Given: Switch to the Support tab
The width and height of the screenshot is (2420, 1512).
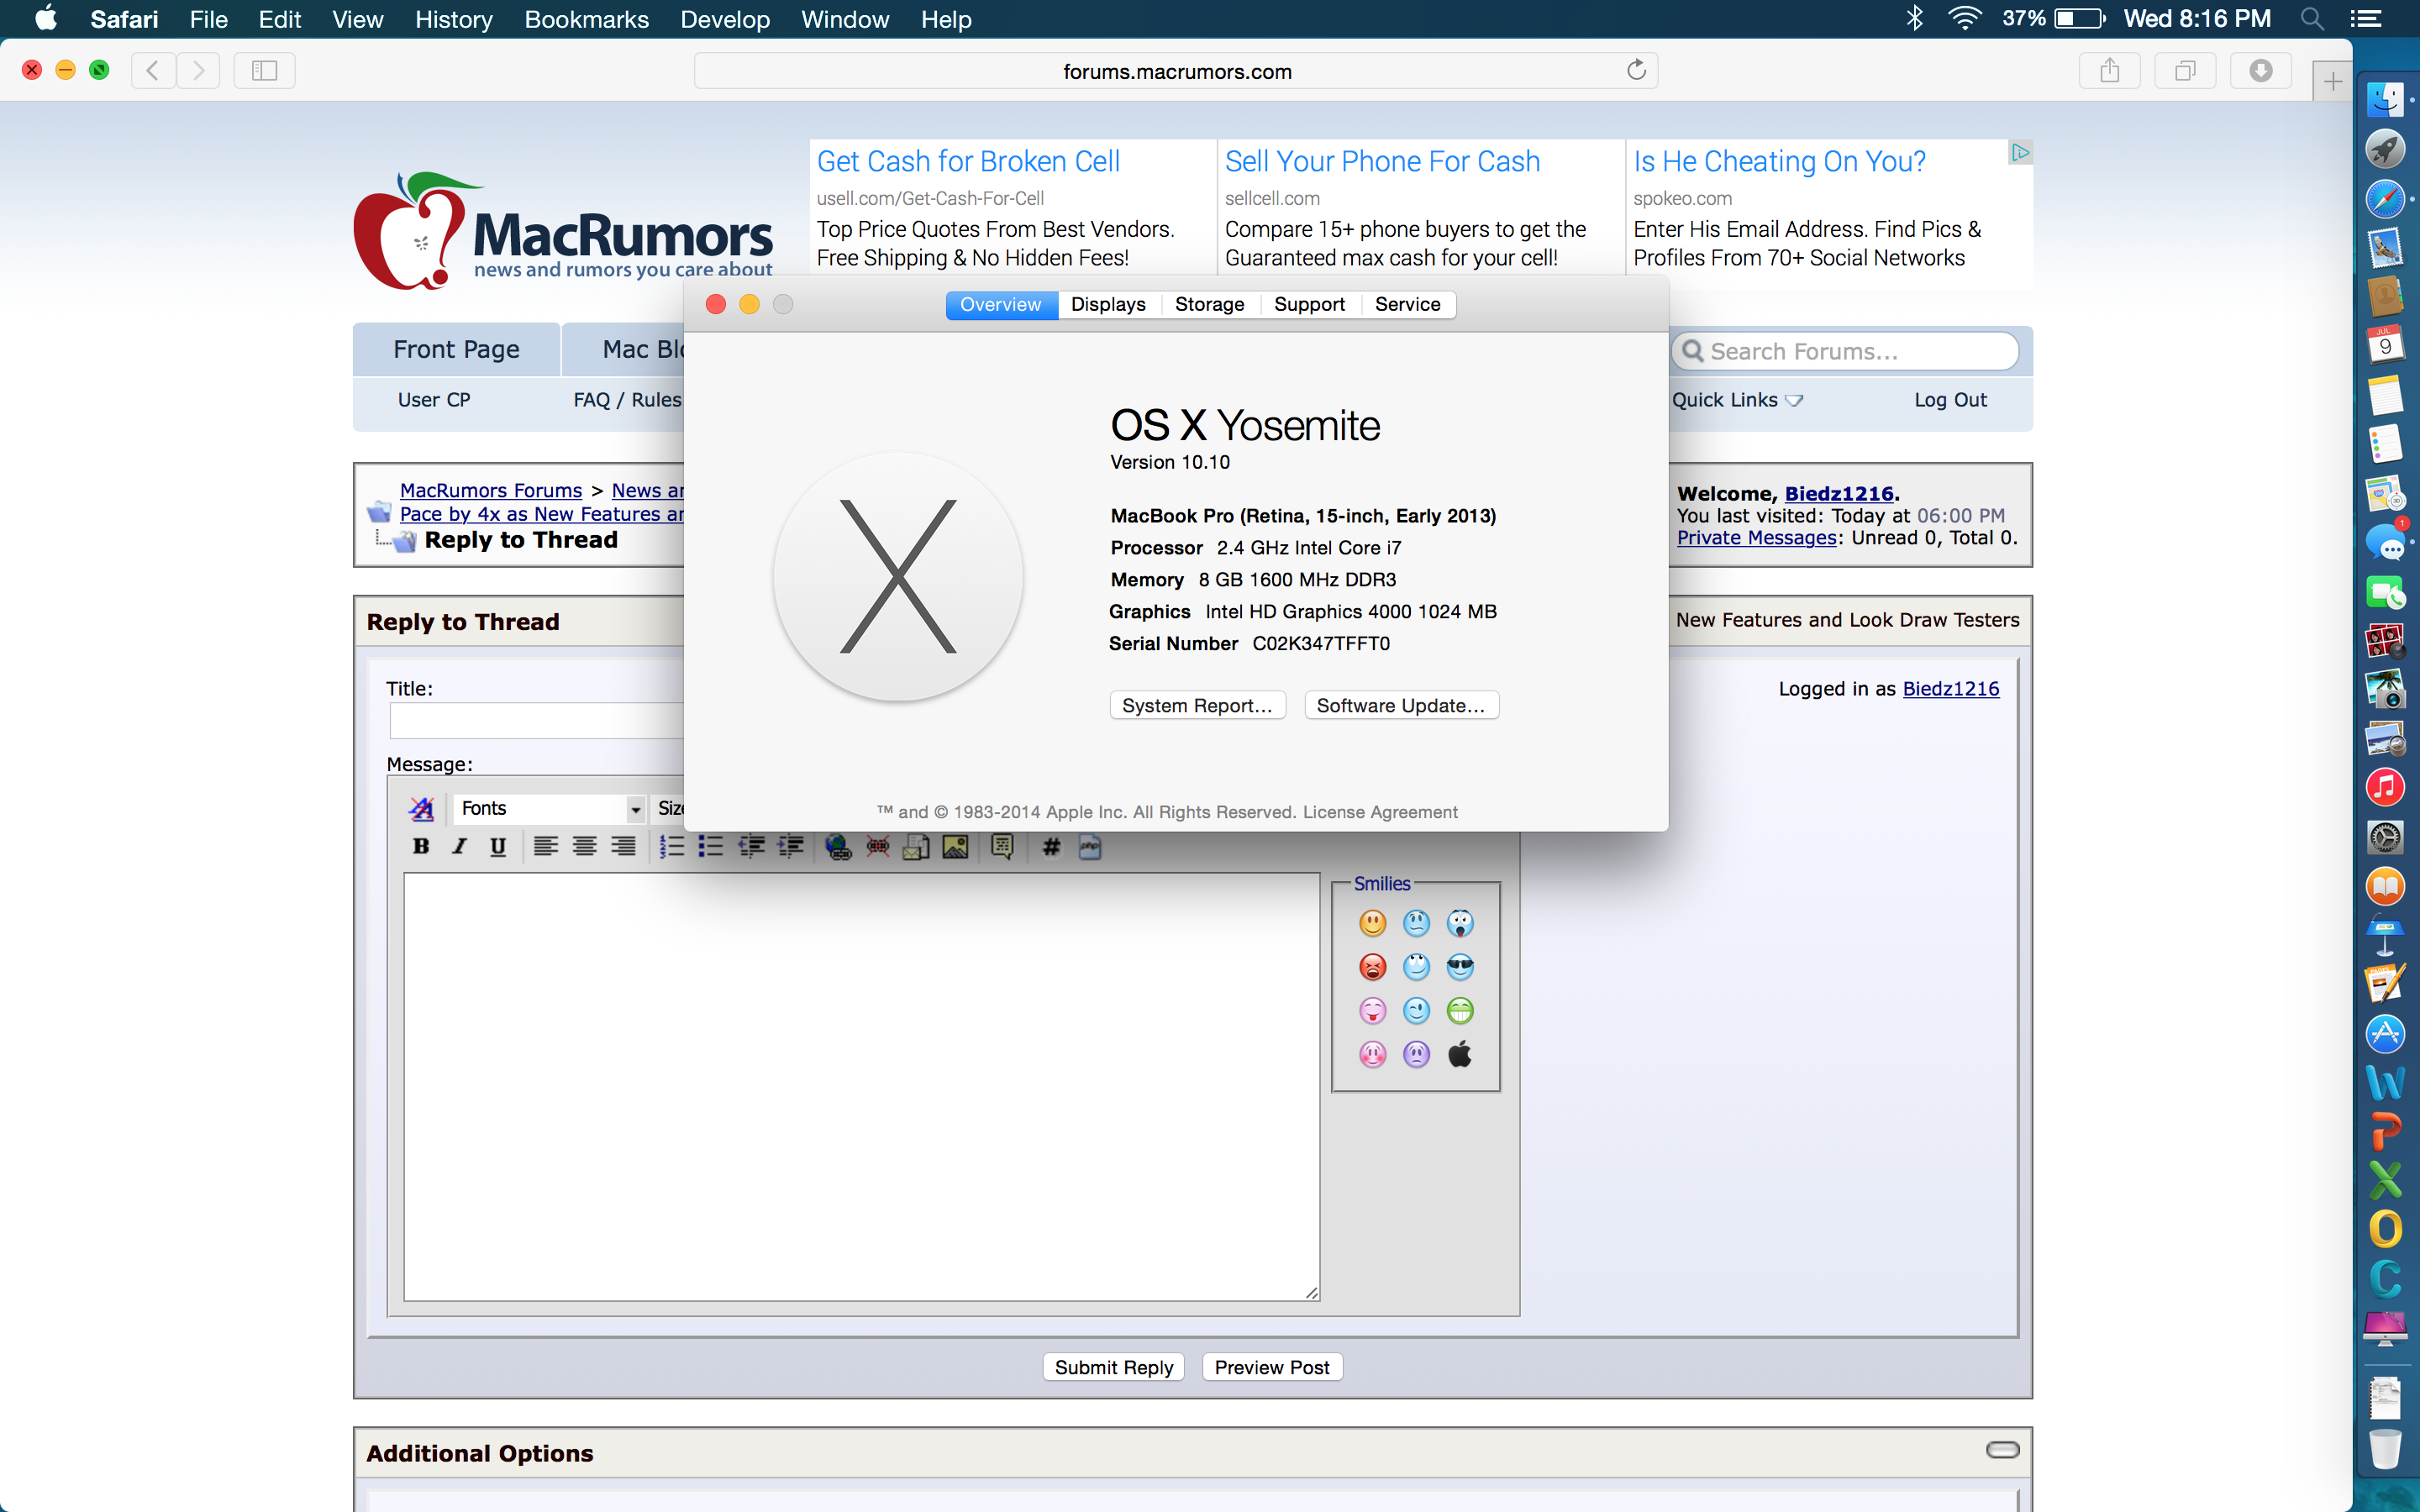Looking at the screenshot, I should [1309, 304].
